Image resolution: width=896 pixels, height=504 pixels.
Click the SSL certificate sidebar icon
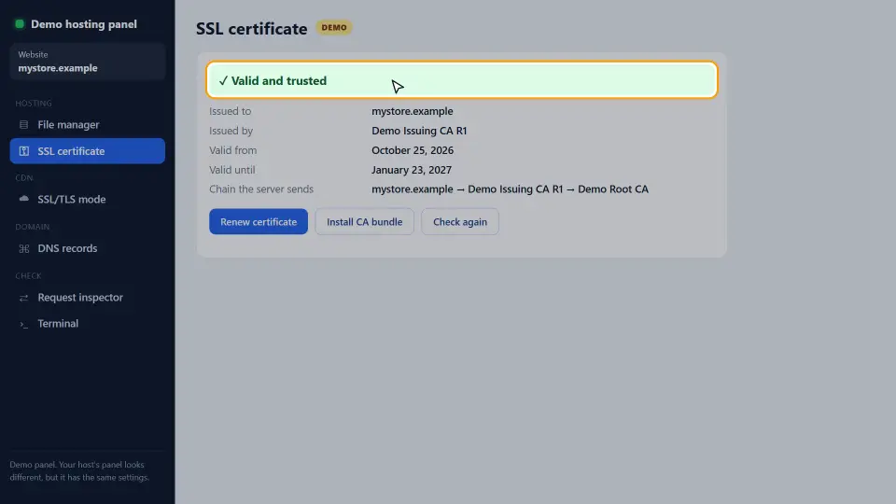[x=23, y=151]
